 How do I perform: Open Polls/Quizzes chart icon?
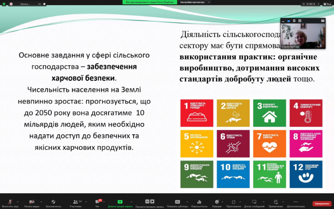199,202
